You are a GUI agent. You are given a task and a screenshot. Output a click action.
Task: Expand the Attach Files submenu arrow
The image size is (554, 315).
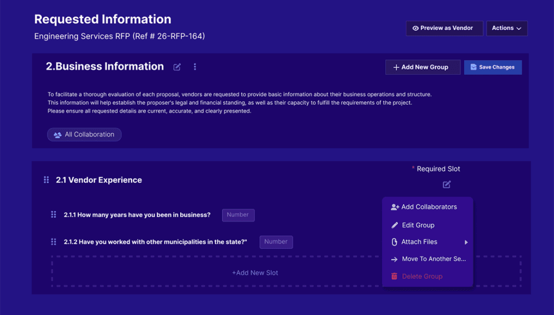pyautogui.click(x=466, y=242)
